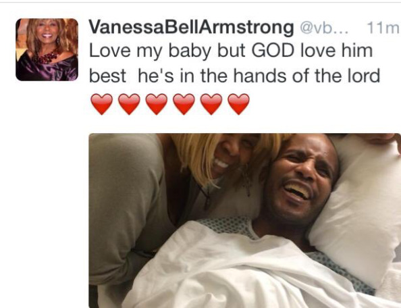Click the laughing man's face in photo

pyautogui.click(x=300, y=180)
